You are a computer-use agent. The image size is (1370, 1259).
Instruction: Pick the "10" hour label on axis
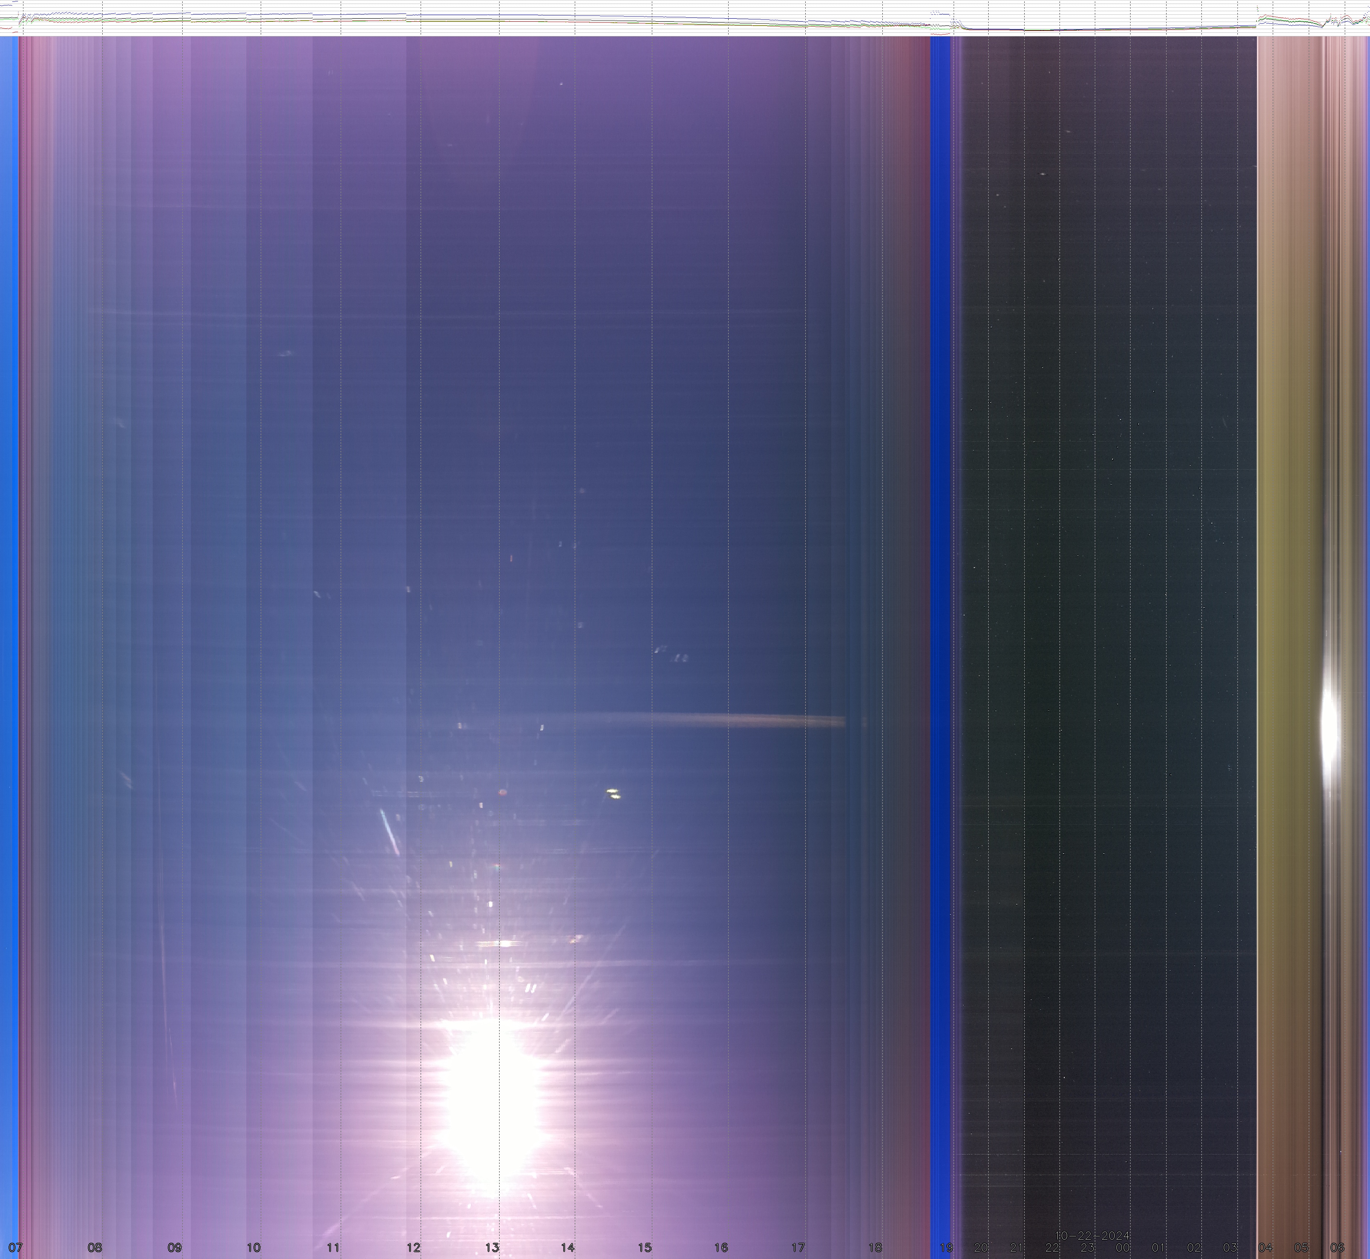254,1248
